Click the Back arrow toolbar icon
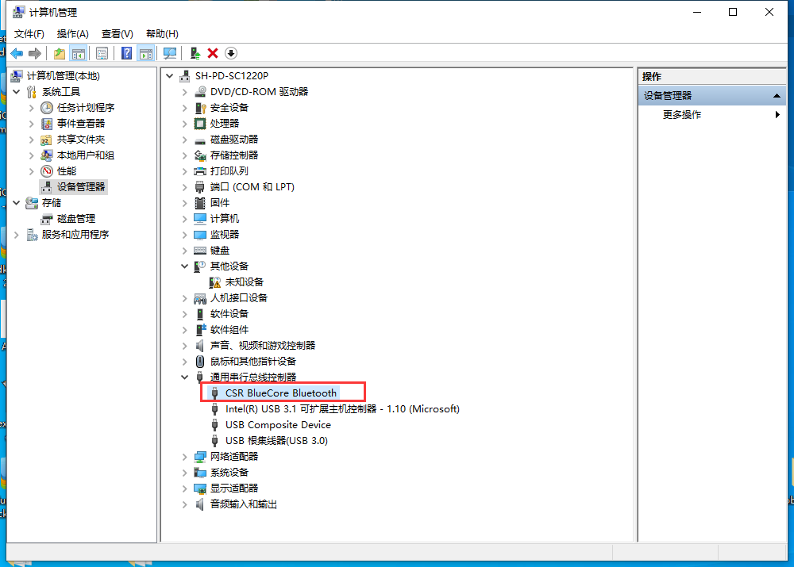 pyautogui.click(x=17, y=53)
